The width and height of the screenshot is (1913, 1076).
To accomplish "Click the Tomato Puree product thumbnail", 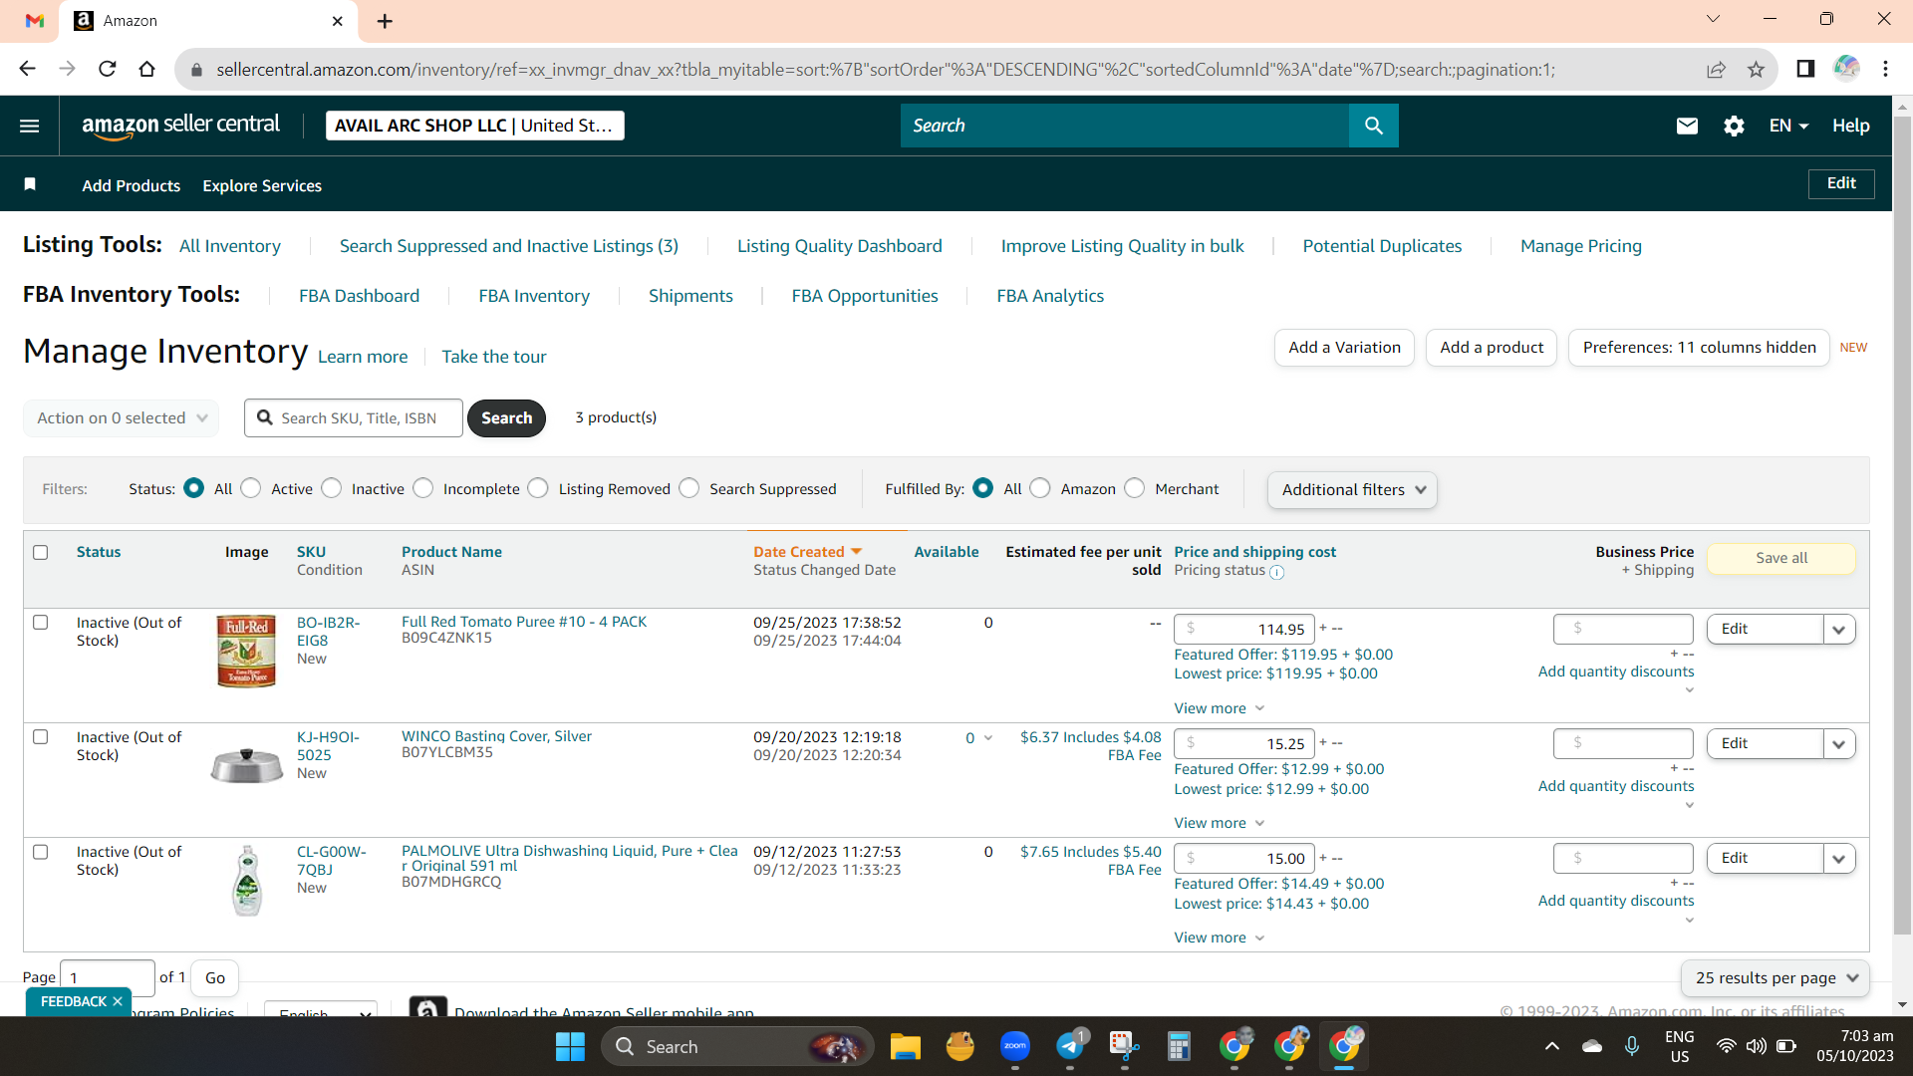I will 246,651.
